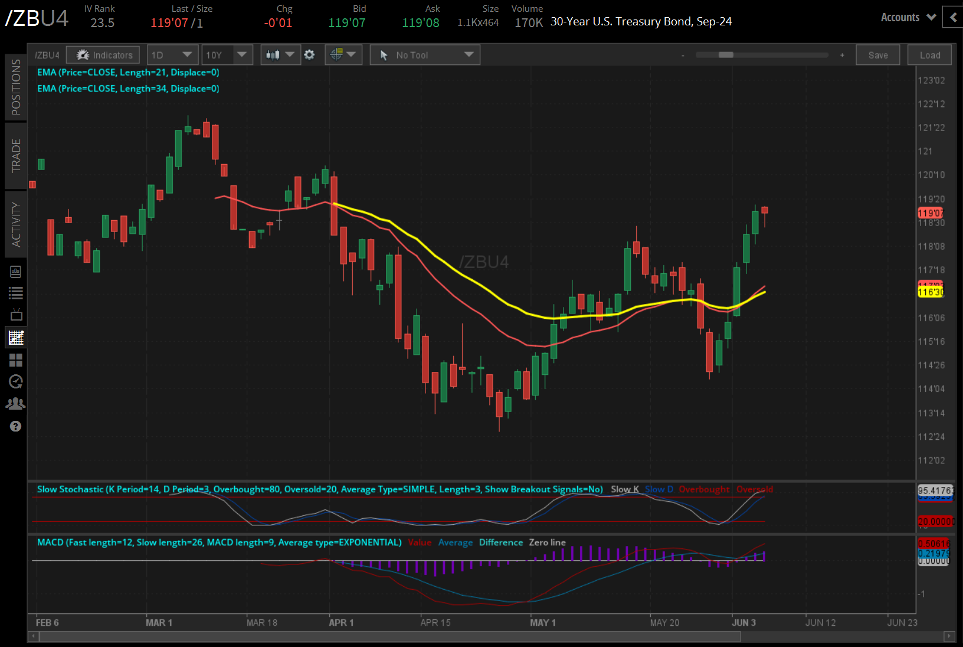
Task: Click the IV Rank value 23.5
Action: [x=102, y=23]
